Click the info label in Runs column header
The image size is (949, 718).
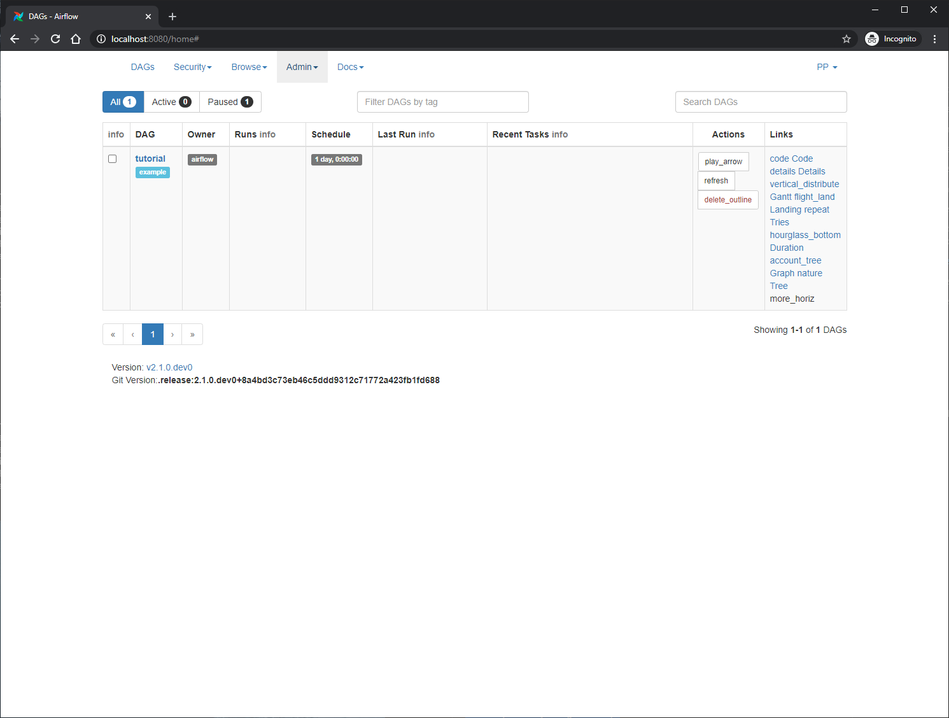click(267, 134)
